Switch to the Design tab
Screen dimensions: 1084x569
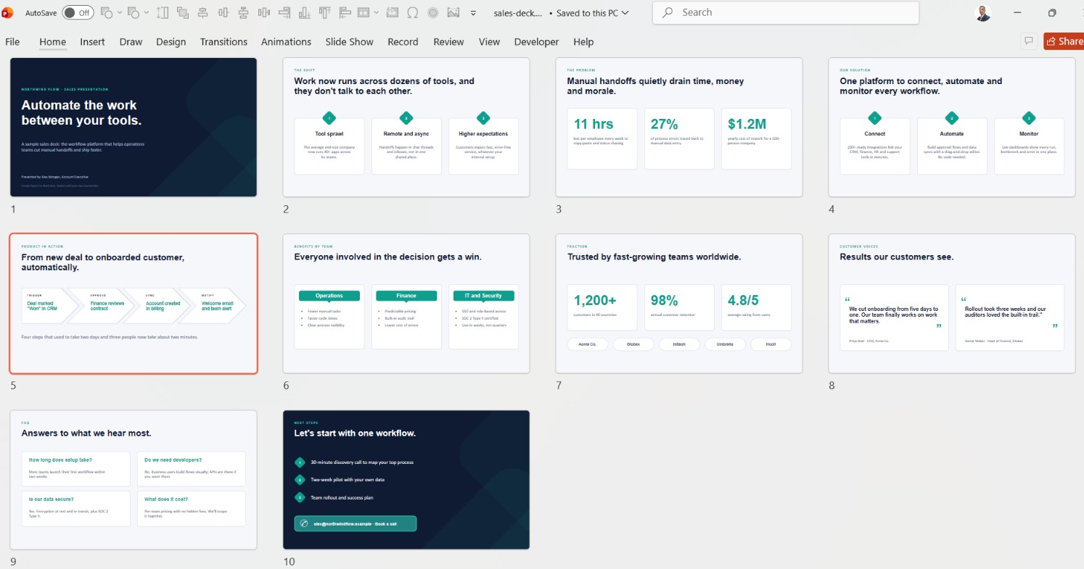pyautogui.click(x=171, y=42)
